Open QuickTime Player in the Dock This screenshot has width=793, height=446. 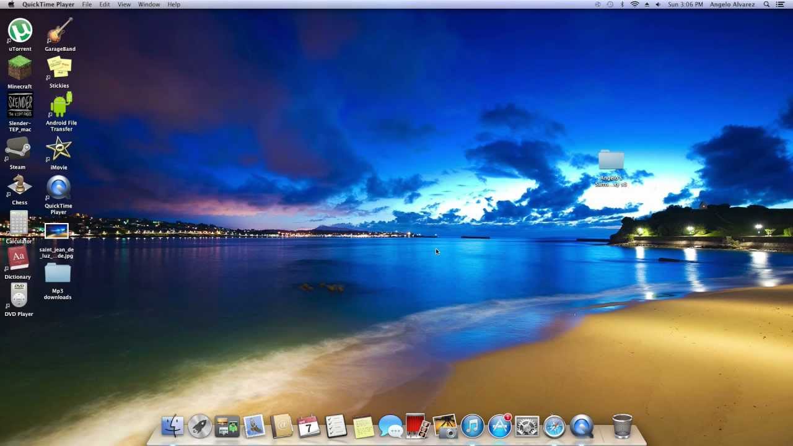581,426
